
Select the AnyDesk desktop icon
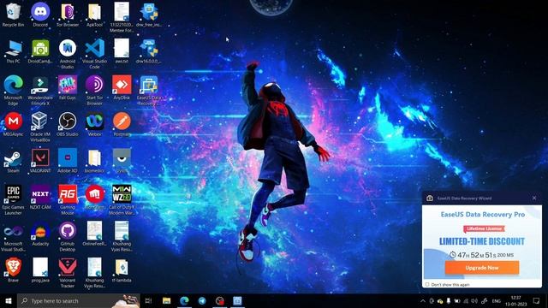click(122, 88)
